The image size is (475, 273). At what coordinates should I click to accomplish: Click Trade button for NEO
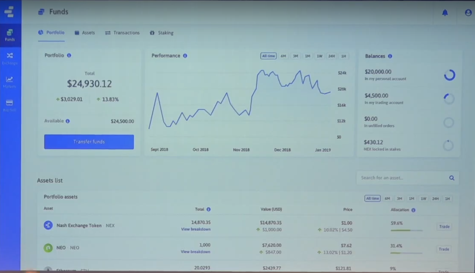click(x=444, y=249)
